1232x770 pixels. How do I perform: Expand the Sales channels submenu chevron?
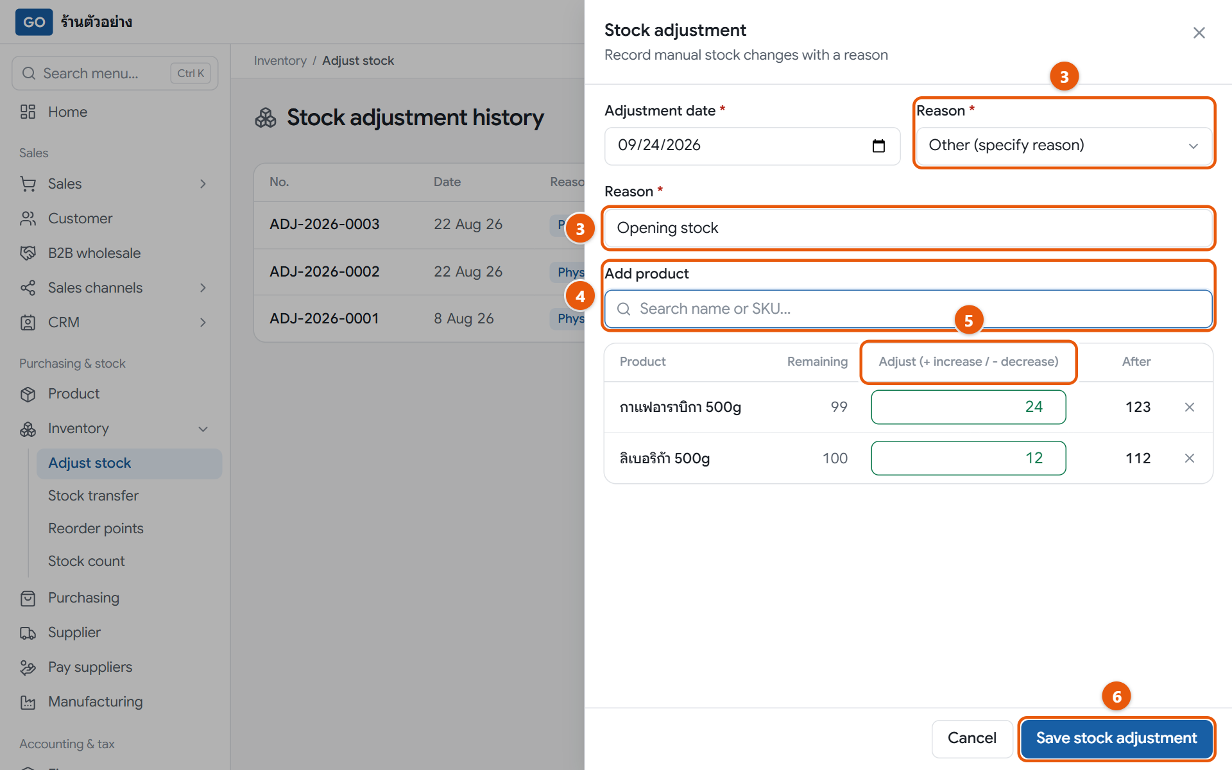203,288
